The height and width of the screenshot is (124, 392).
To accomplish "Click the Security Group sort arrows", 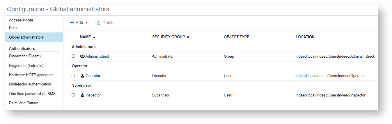I will 188,37.
